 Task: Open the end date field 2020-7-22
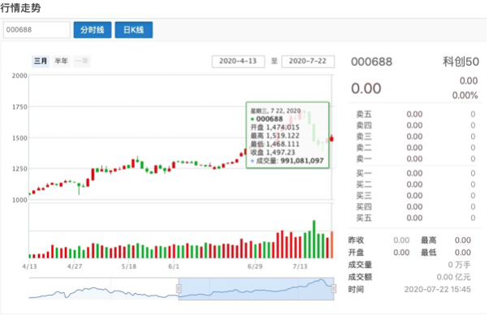click(x=308, y=62)
